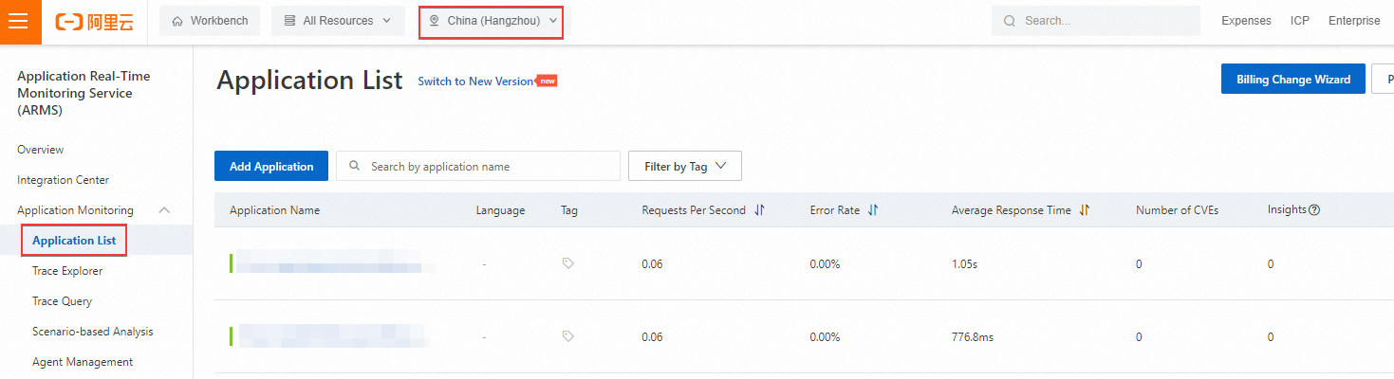
Task: Open the China (Hangzhou) region dropdown
Action: tap(492, 21)
